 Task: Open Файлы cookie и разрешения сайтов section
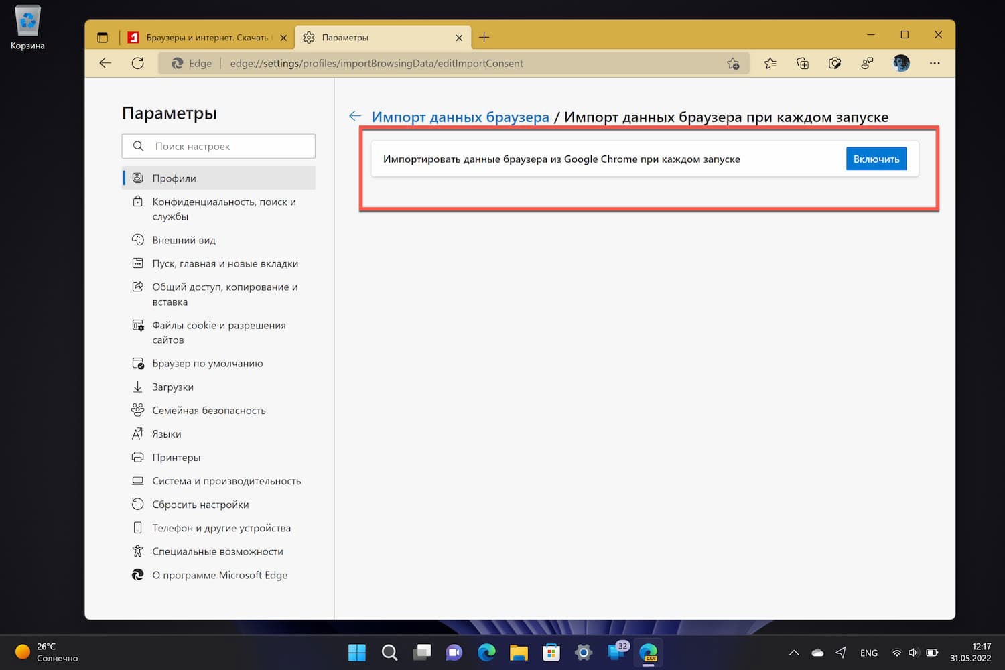218,332
